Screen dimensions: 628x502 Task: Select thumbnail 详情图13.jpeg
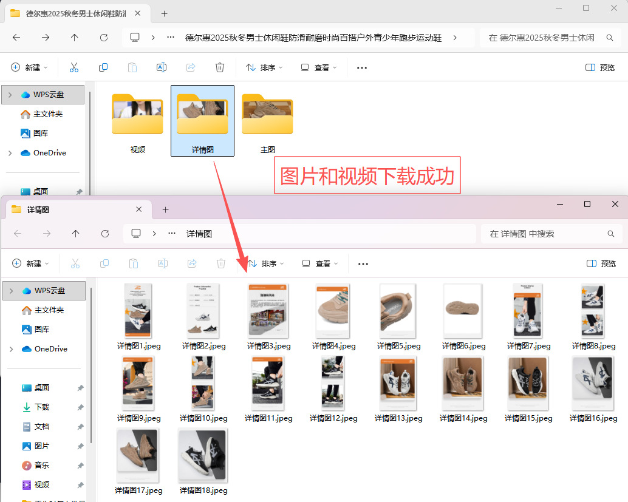[x=398, y=389]
